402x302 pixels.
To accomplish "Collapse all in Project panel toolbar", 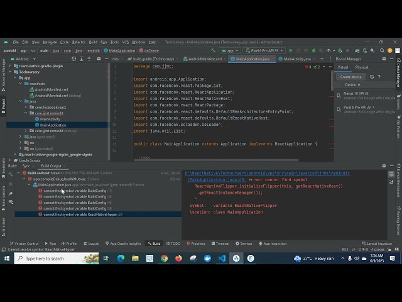I will click(x=89, y=59).
